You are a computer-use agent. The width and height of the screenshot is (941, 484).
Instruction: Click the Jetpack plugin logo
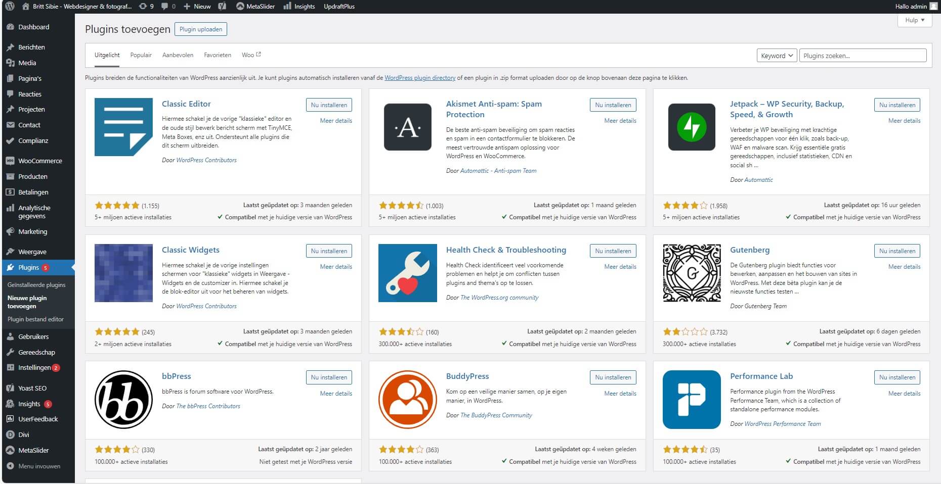click(x=692, y=127)
